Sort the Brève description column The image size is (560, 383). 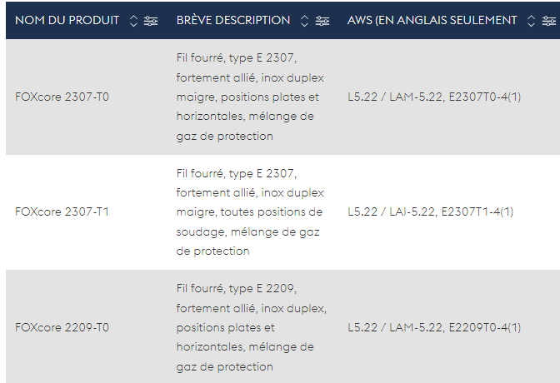(x=304, y=21)
